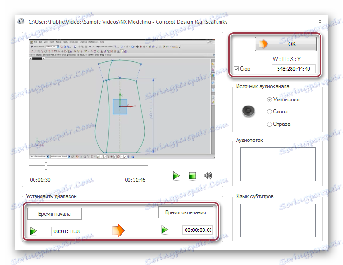Select the Умолчания audio channel radio button
The width and height of the screenshot is (343, 265).
click(269, 100)
